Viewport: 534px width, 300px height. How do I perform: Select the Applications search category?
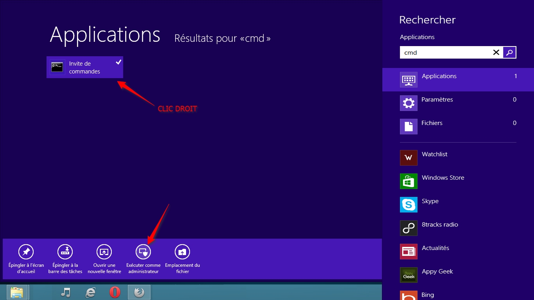458,80
